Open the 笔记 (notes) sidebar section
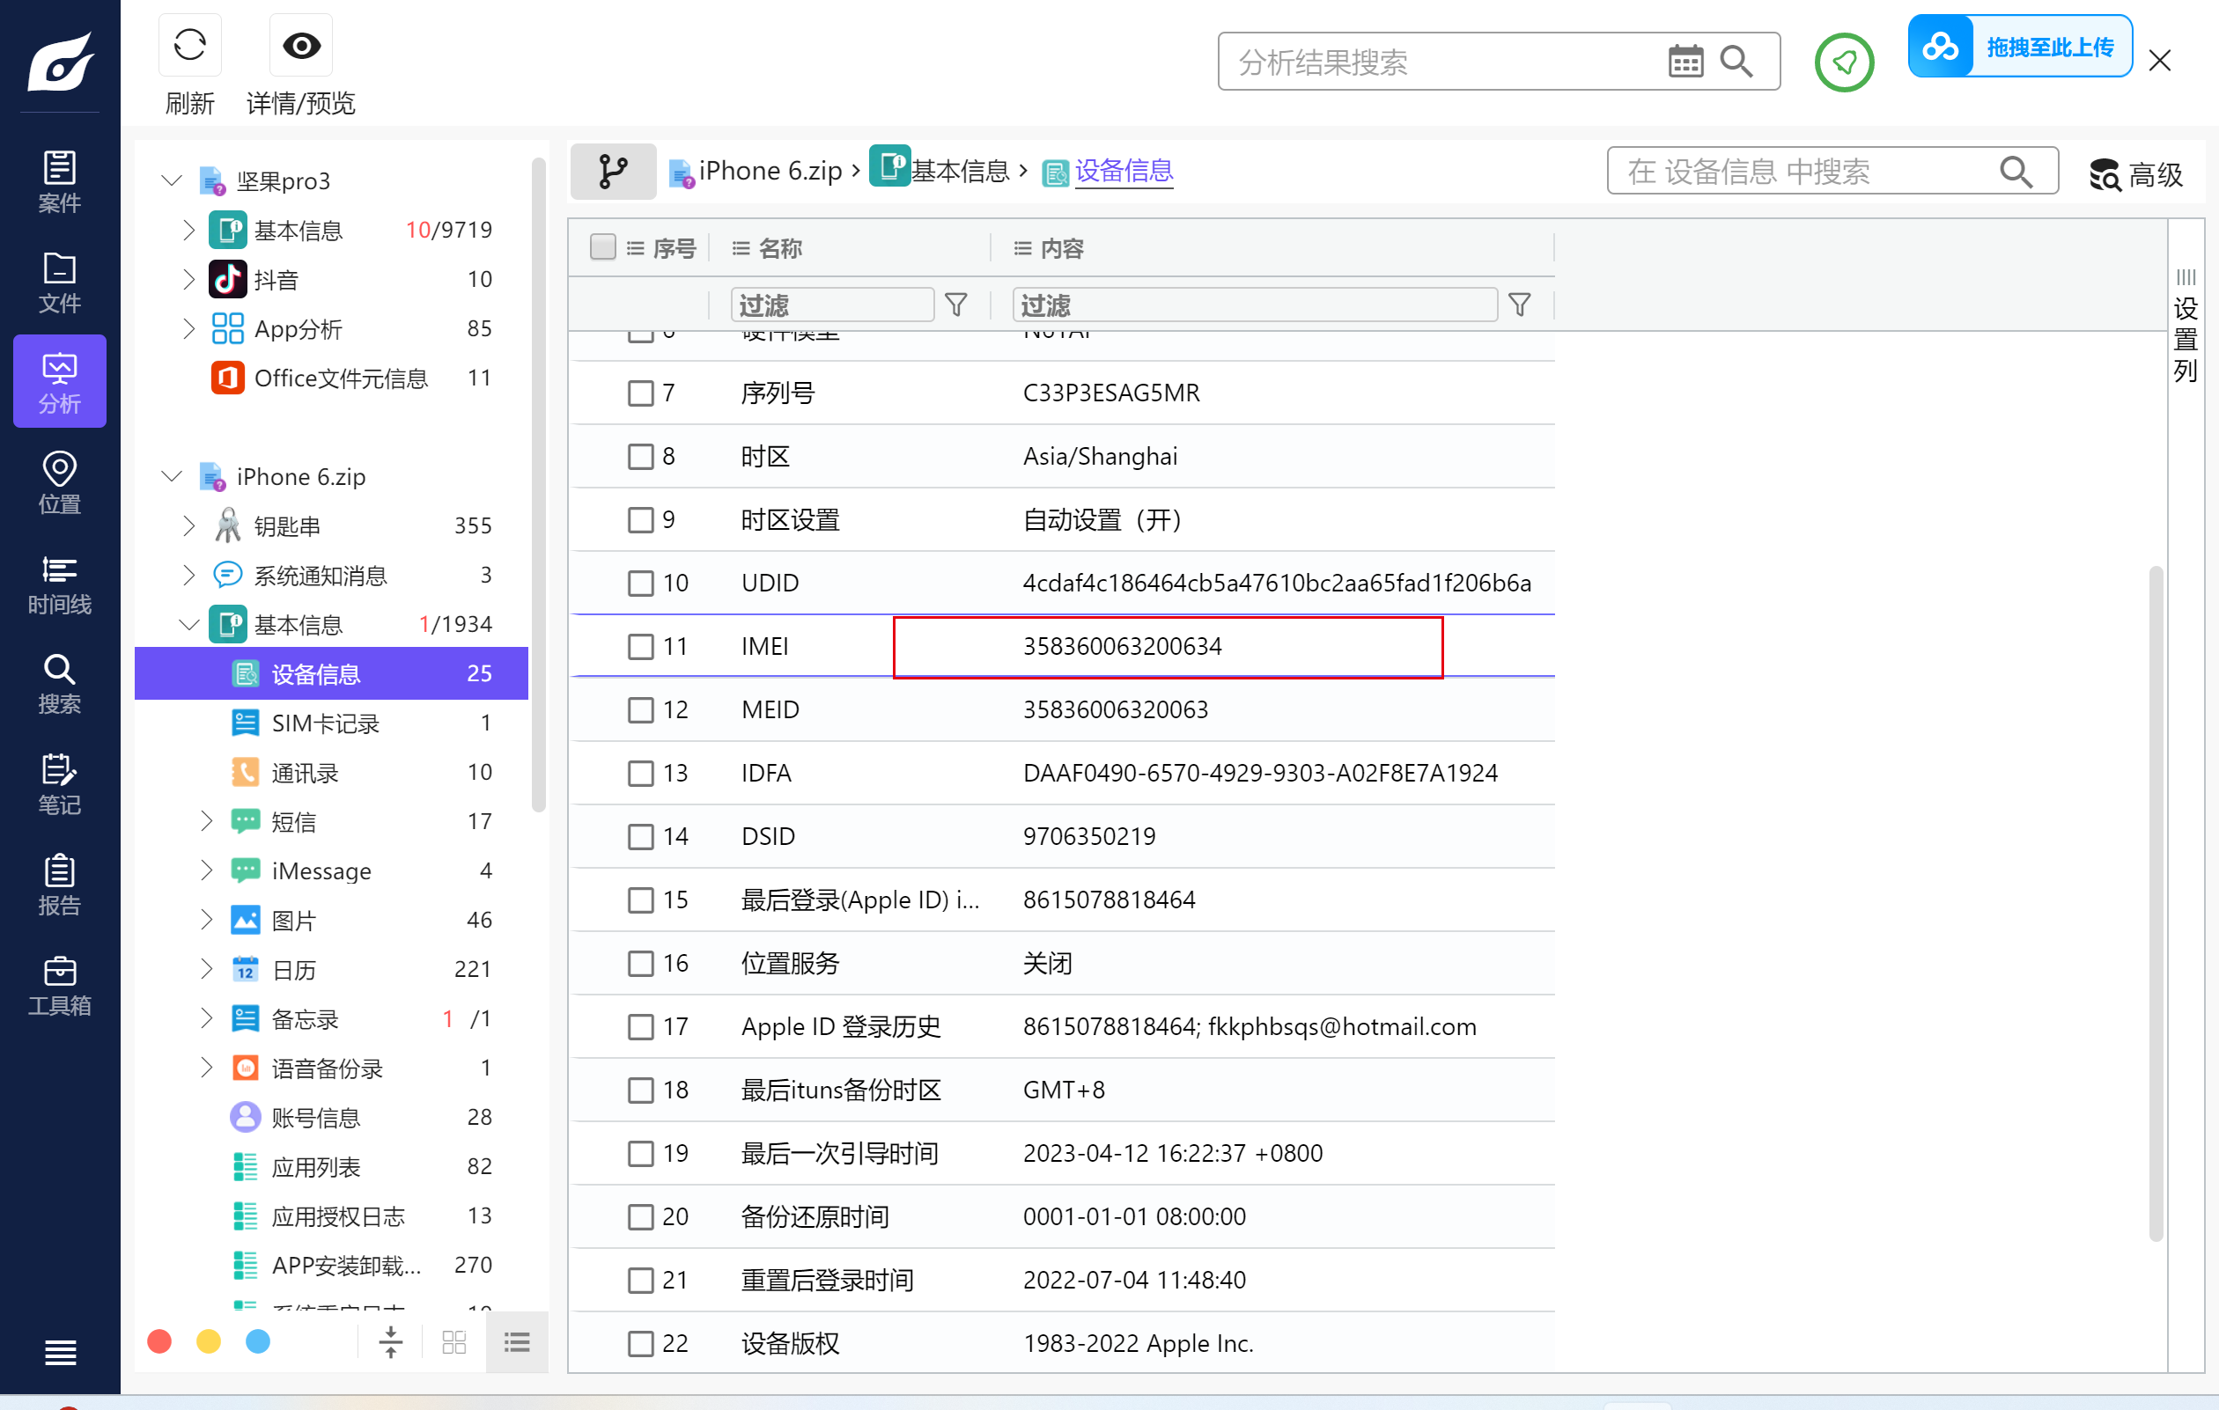The width and height of the screenshot is (2219, 1410). (60, 783)
